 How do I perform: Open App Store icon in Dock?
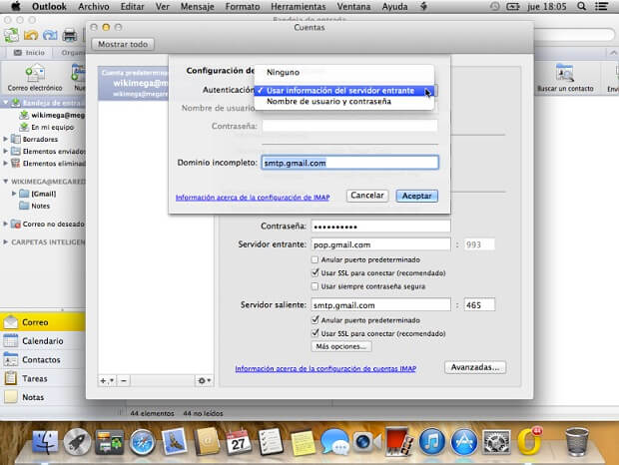(464, 442)
